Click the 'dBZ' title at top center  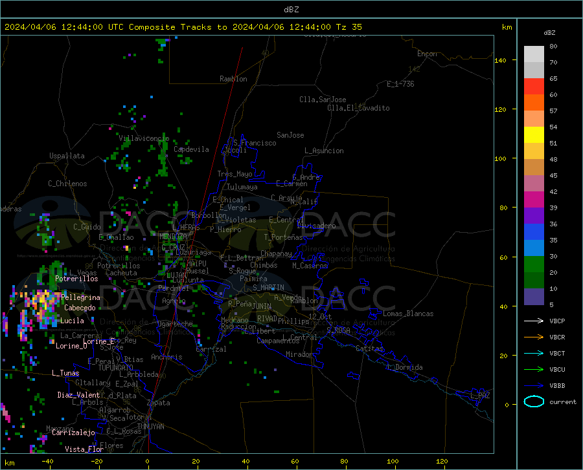click(x=291, y=9)
